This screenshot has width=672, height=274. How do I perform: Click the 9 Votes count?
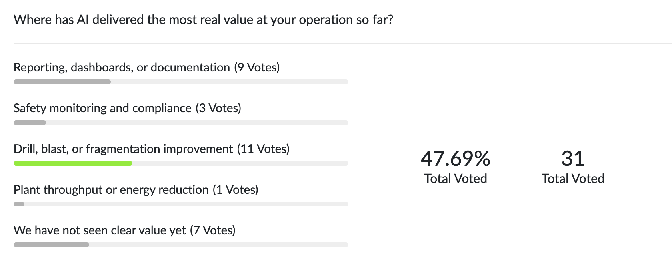coord(257,68)
